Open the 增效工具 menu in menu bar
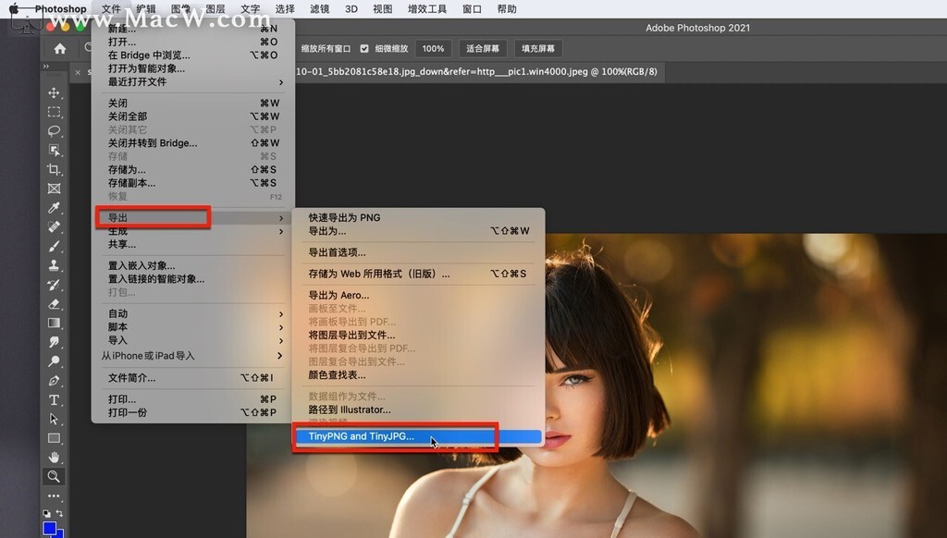The width and height of the screenshot is (947, 538). click(427, 9)
